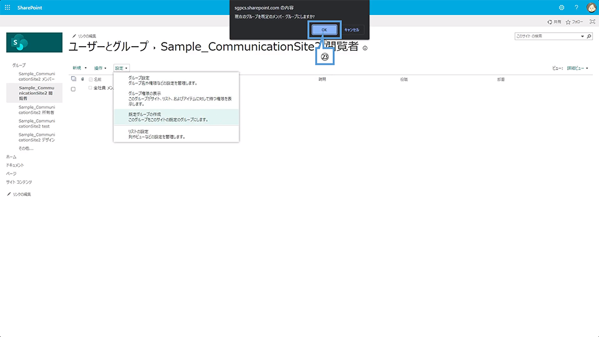
Task: Click キャンセル in the confirmation dialog
Action: point(352,30)
